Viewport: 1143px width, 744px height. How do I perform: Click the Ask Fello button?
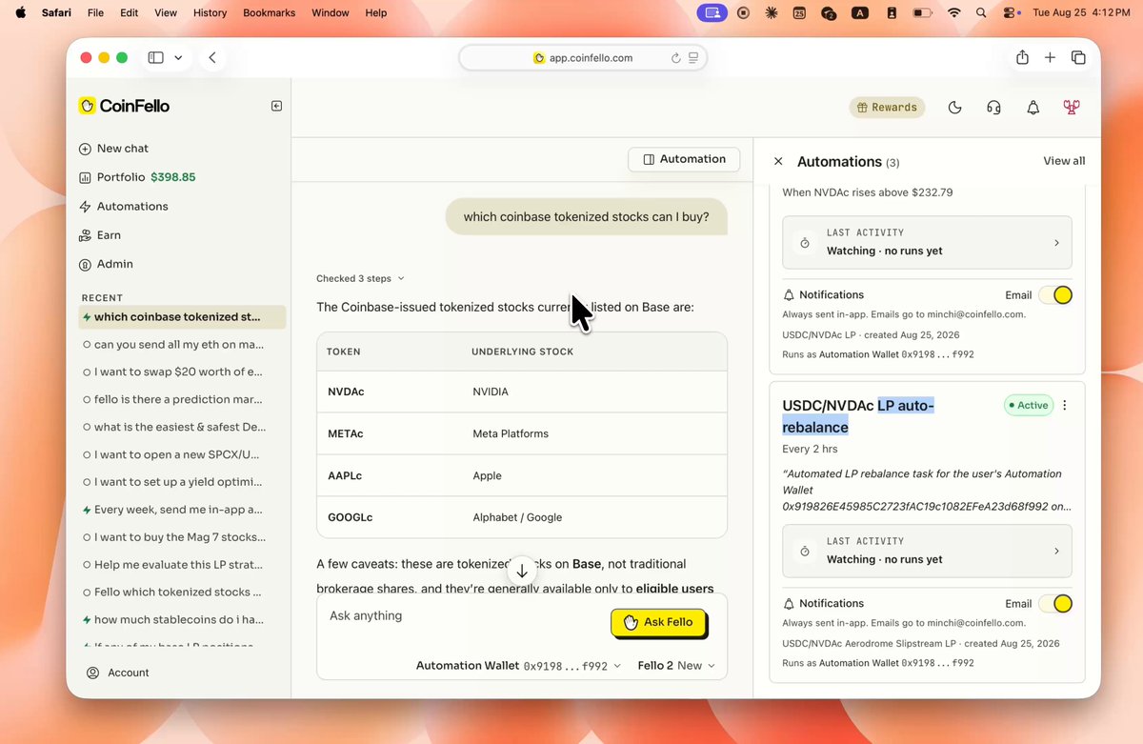pos(658,623)
